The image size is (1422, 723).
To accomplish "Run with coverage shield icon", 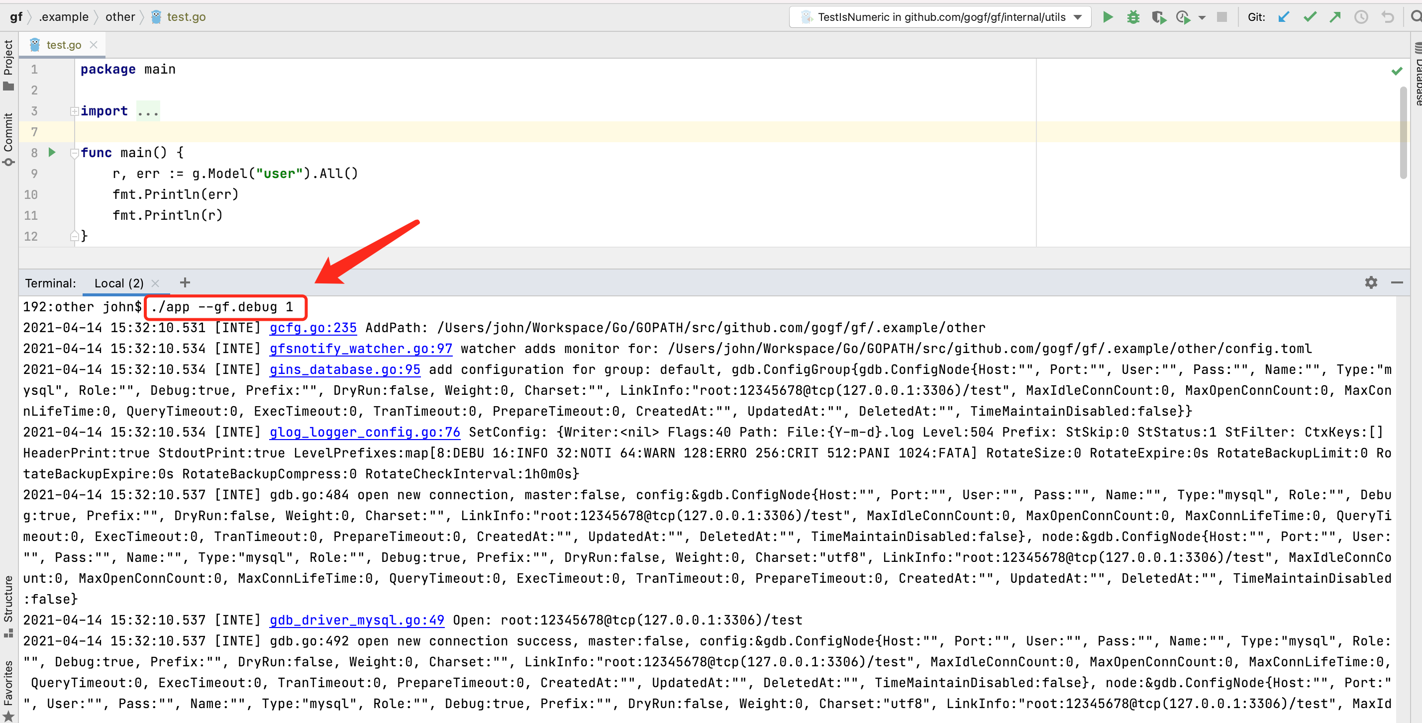I will [1158, 17].
